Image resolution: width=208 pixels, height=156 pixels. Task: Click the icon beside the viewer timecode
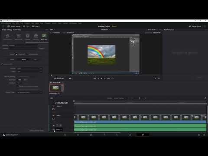click(70, 78)
